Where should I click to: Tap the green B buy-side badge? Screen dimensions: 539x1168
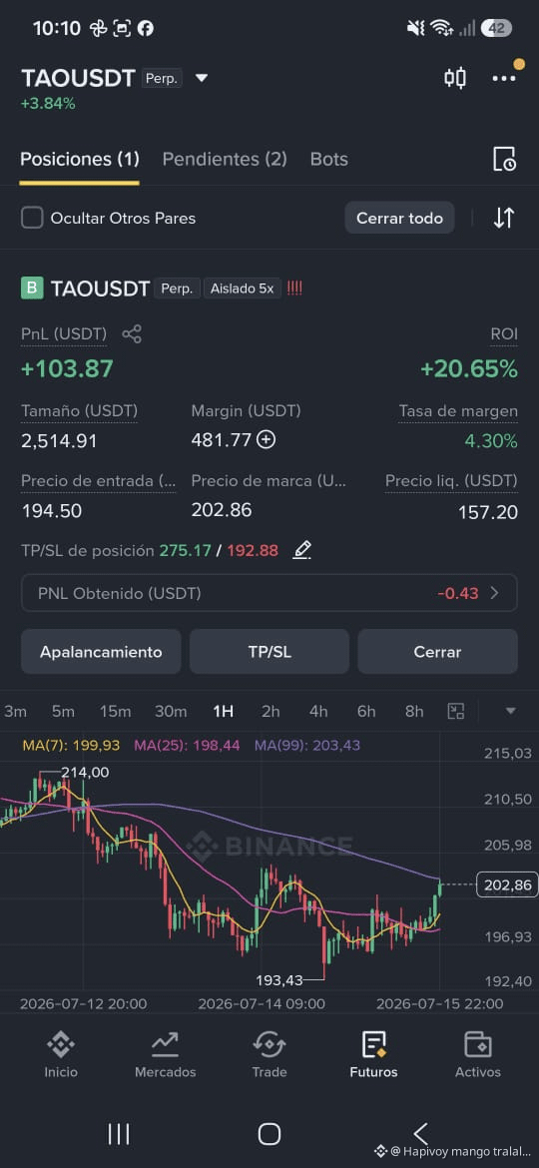pos(32,290)
